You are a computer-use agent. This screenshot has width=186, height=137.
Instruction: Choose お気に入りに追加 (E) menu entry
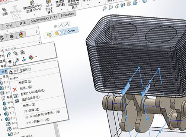32,93
